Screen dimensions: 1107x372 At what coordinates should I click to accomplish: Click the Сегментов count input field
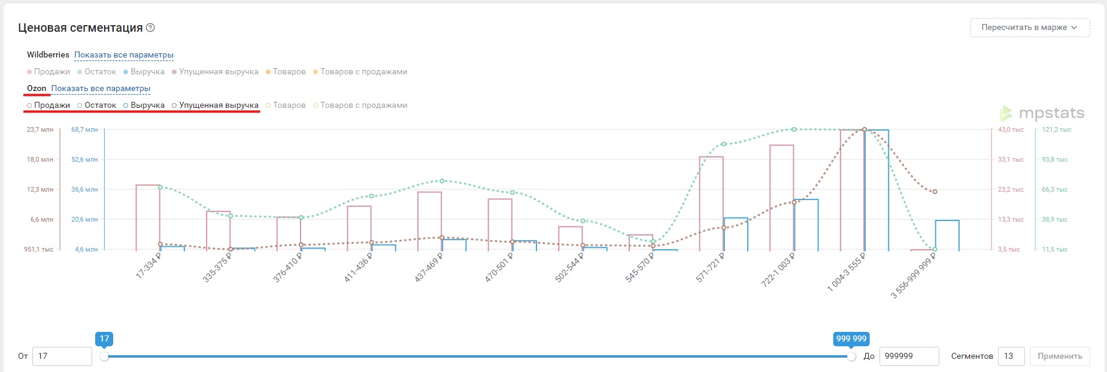(x=1011, y=356)
